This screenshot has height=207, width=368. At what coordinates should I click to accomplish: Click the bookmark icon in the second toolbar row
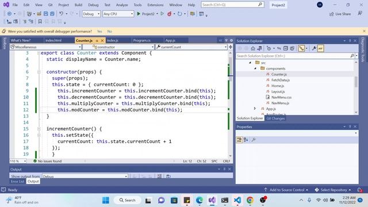[x=40, y=22]
